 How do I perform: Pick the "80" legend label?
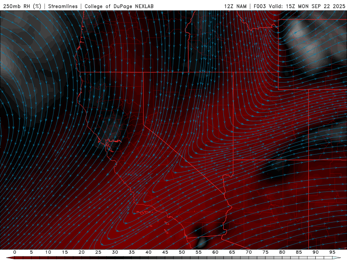point(282,252)
